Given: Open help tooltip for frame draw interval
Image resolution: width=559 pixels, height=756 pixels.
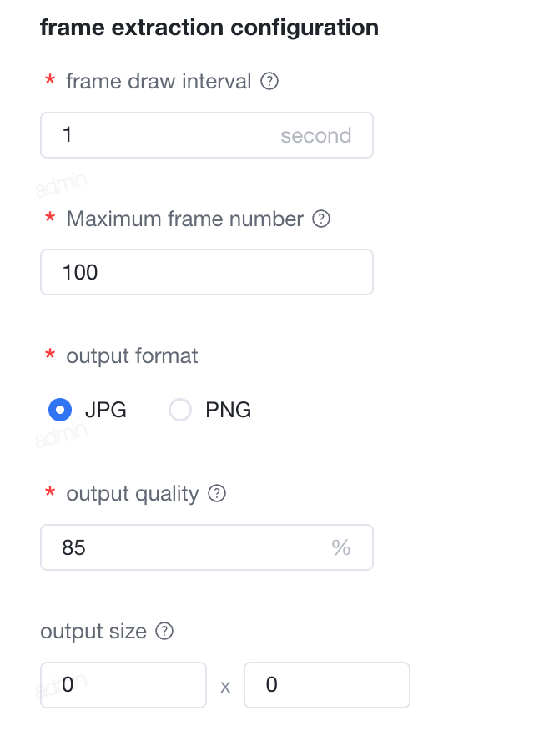Looking at the screenshot, I should pyautogui.click(x=269, y=81).
